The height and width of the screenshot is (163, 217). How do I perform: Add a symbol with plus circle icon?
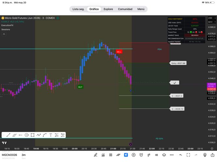[x=134, y=155]
